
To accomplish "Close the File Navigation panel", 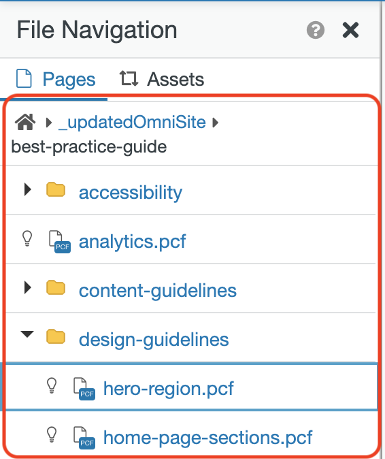I will pos(350,30).
